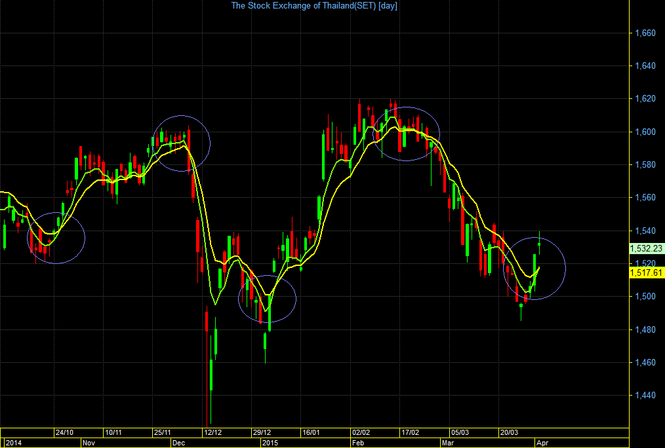
Task: Click the 17/02 date label
Action: click(x=410, y=433)
